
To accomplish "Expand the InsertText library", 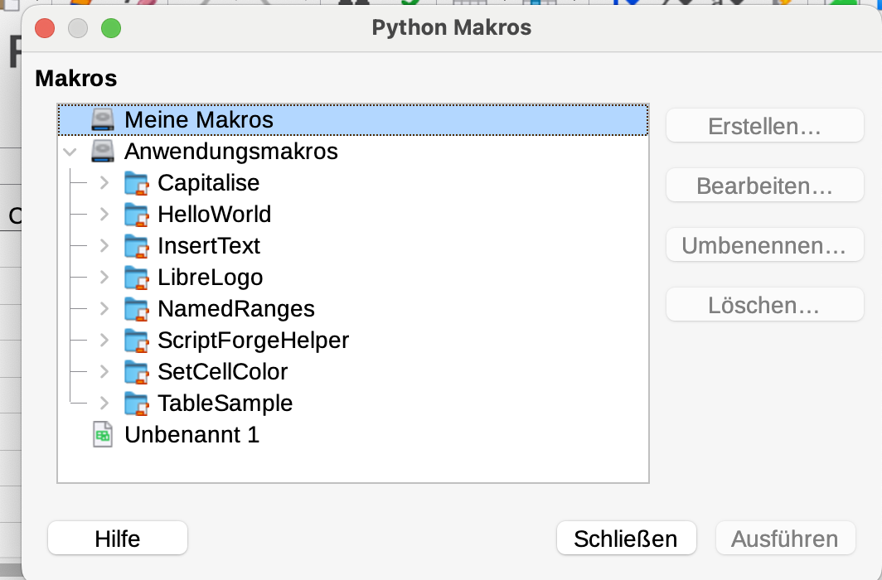I will (104, 245).
